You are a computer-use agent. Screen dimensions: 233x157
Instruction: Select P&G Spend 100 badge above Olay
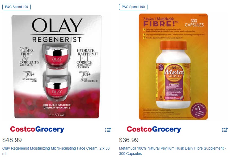16,7
